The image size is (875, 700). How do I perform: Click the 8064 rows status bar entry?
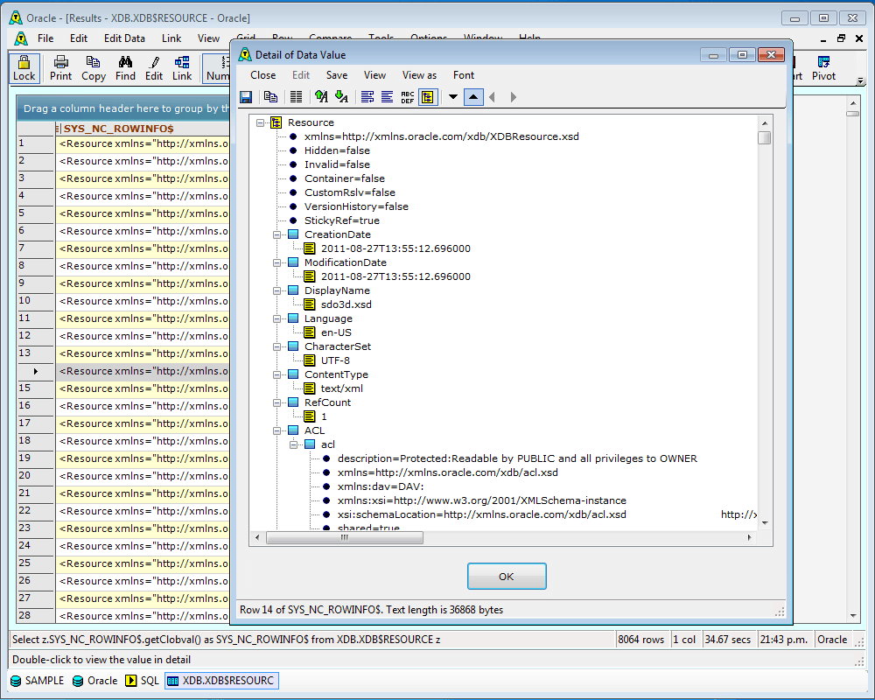pyautogui.click(x=641, y=640)
